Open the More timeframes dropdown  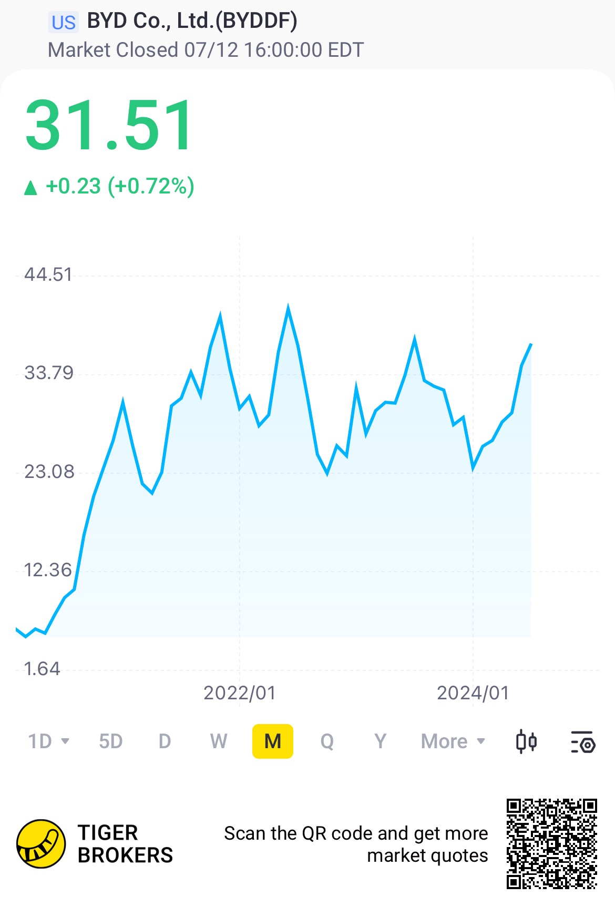(x=453, y=741)
